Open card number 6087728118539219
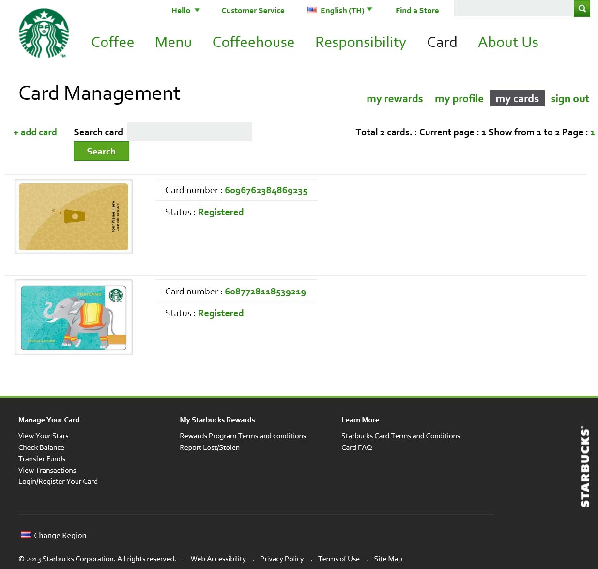Image resolution: width=598 pixels, height=569 pixels. [265, 292]
